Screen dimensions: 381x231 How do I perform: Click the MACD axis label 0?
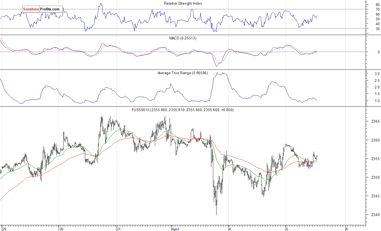[379, 52]
